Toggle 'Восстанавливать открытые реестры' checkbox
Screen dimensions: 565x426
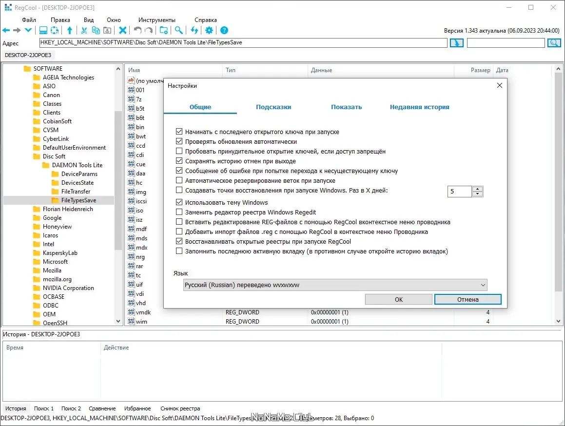coord(179,241)
